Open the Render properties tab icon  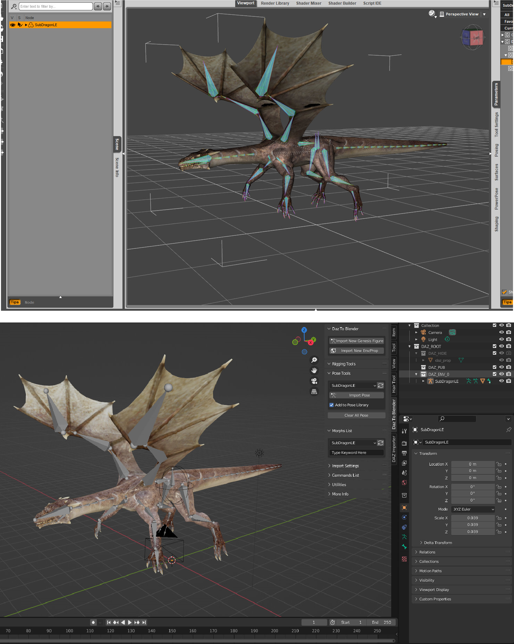click(404, 443)
